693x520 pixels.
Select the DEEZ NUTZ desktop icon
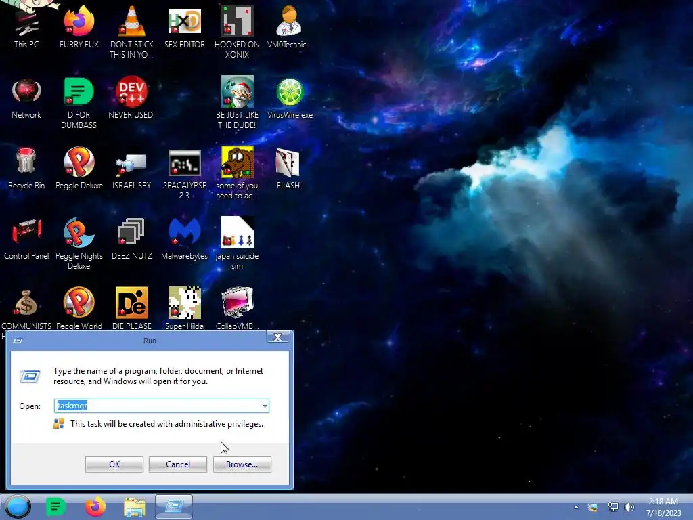click(x=131, y=239)
